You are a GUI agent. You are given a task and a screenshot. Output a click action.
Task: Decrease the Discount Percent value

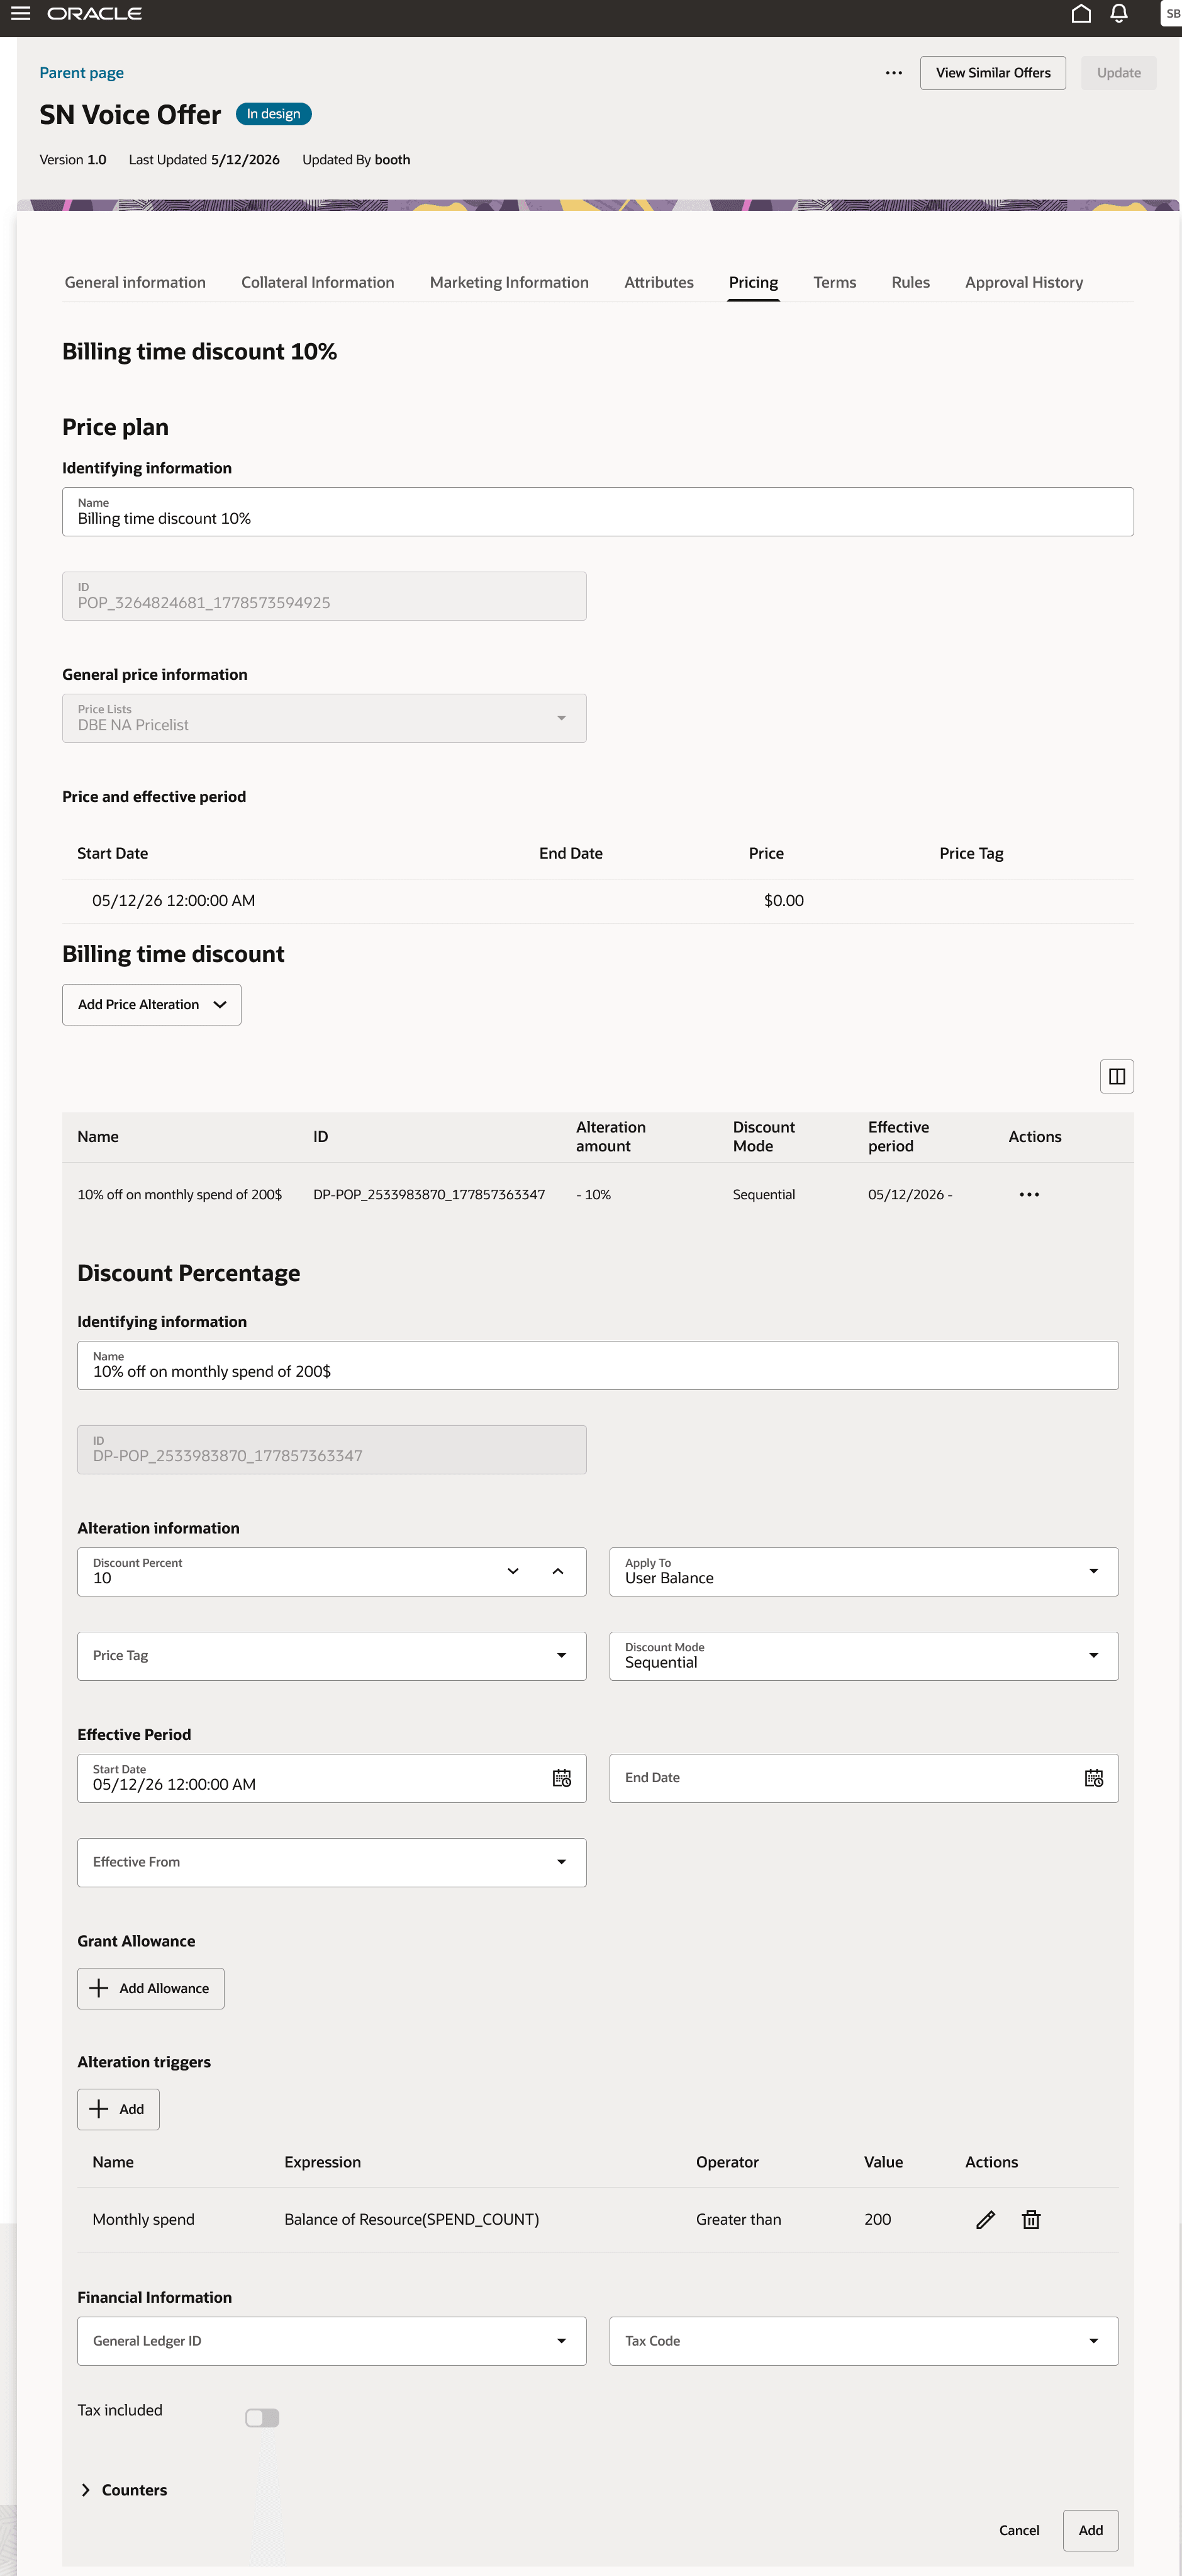(513, 1571)
